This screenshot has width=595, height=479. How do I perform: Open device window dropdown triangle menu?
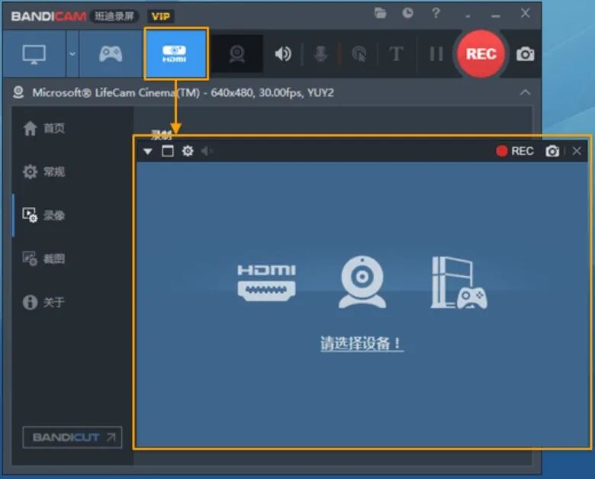[148, 151]
